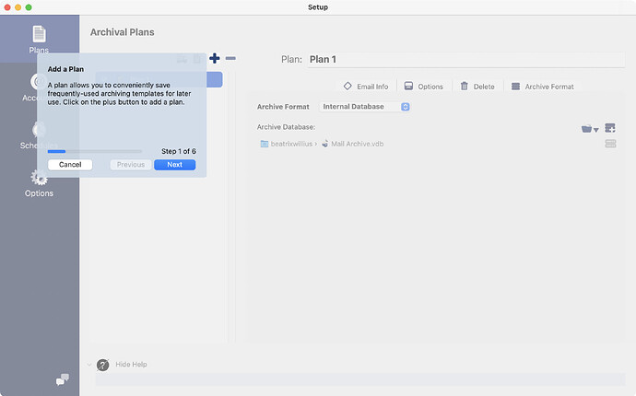Screen dimensions: 636x396
Task: Switch to the Delete tab
Action: 477,87
